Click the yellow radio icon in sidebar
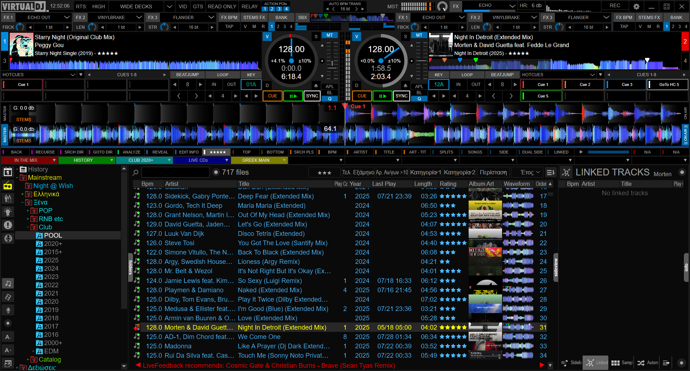Image resolution: width=690 pixels, height=371 pixels. pyautogui.click(x=8, y=186)
